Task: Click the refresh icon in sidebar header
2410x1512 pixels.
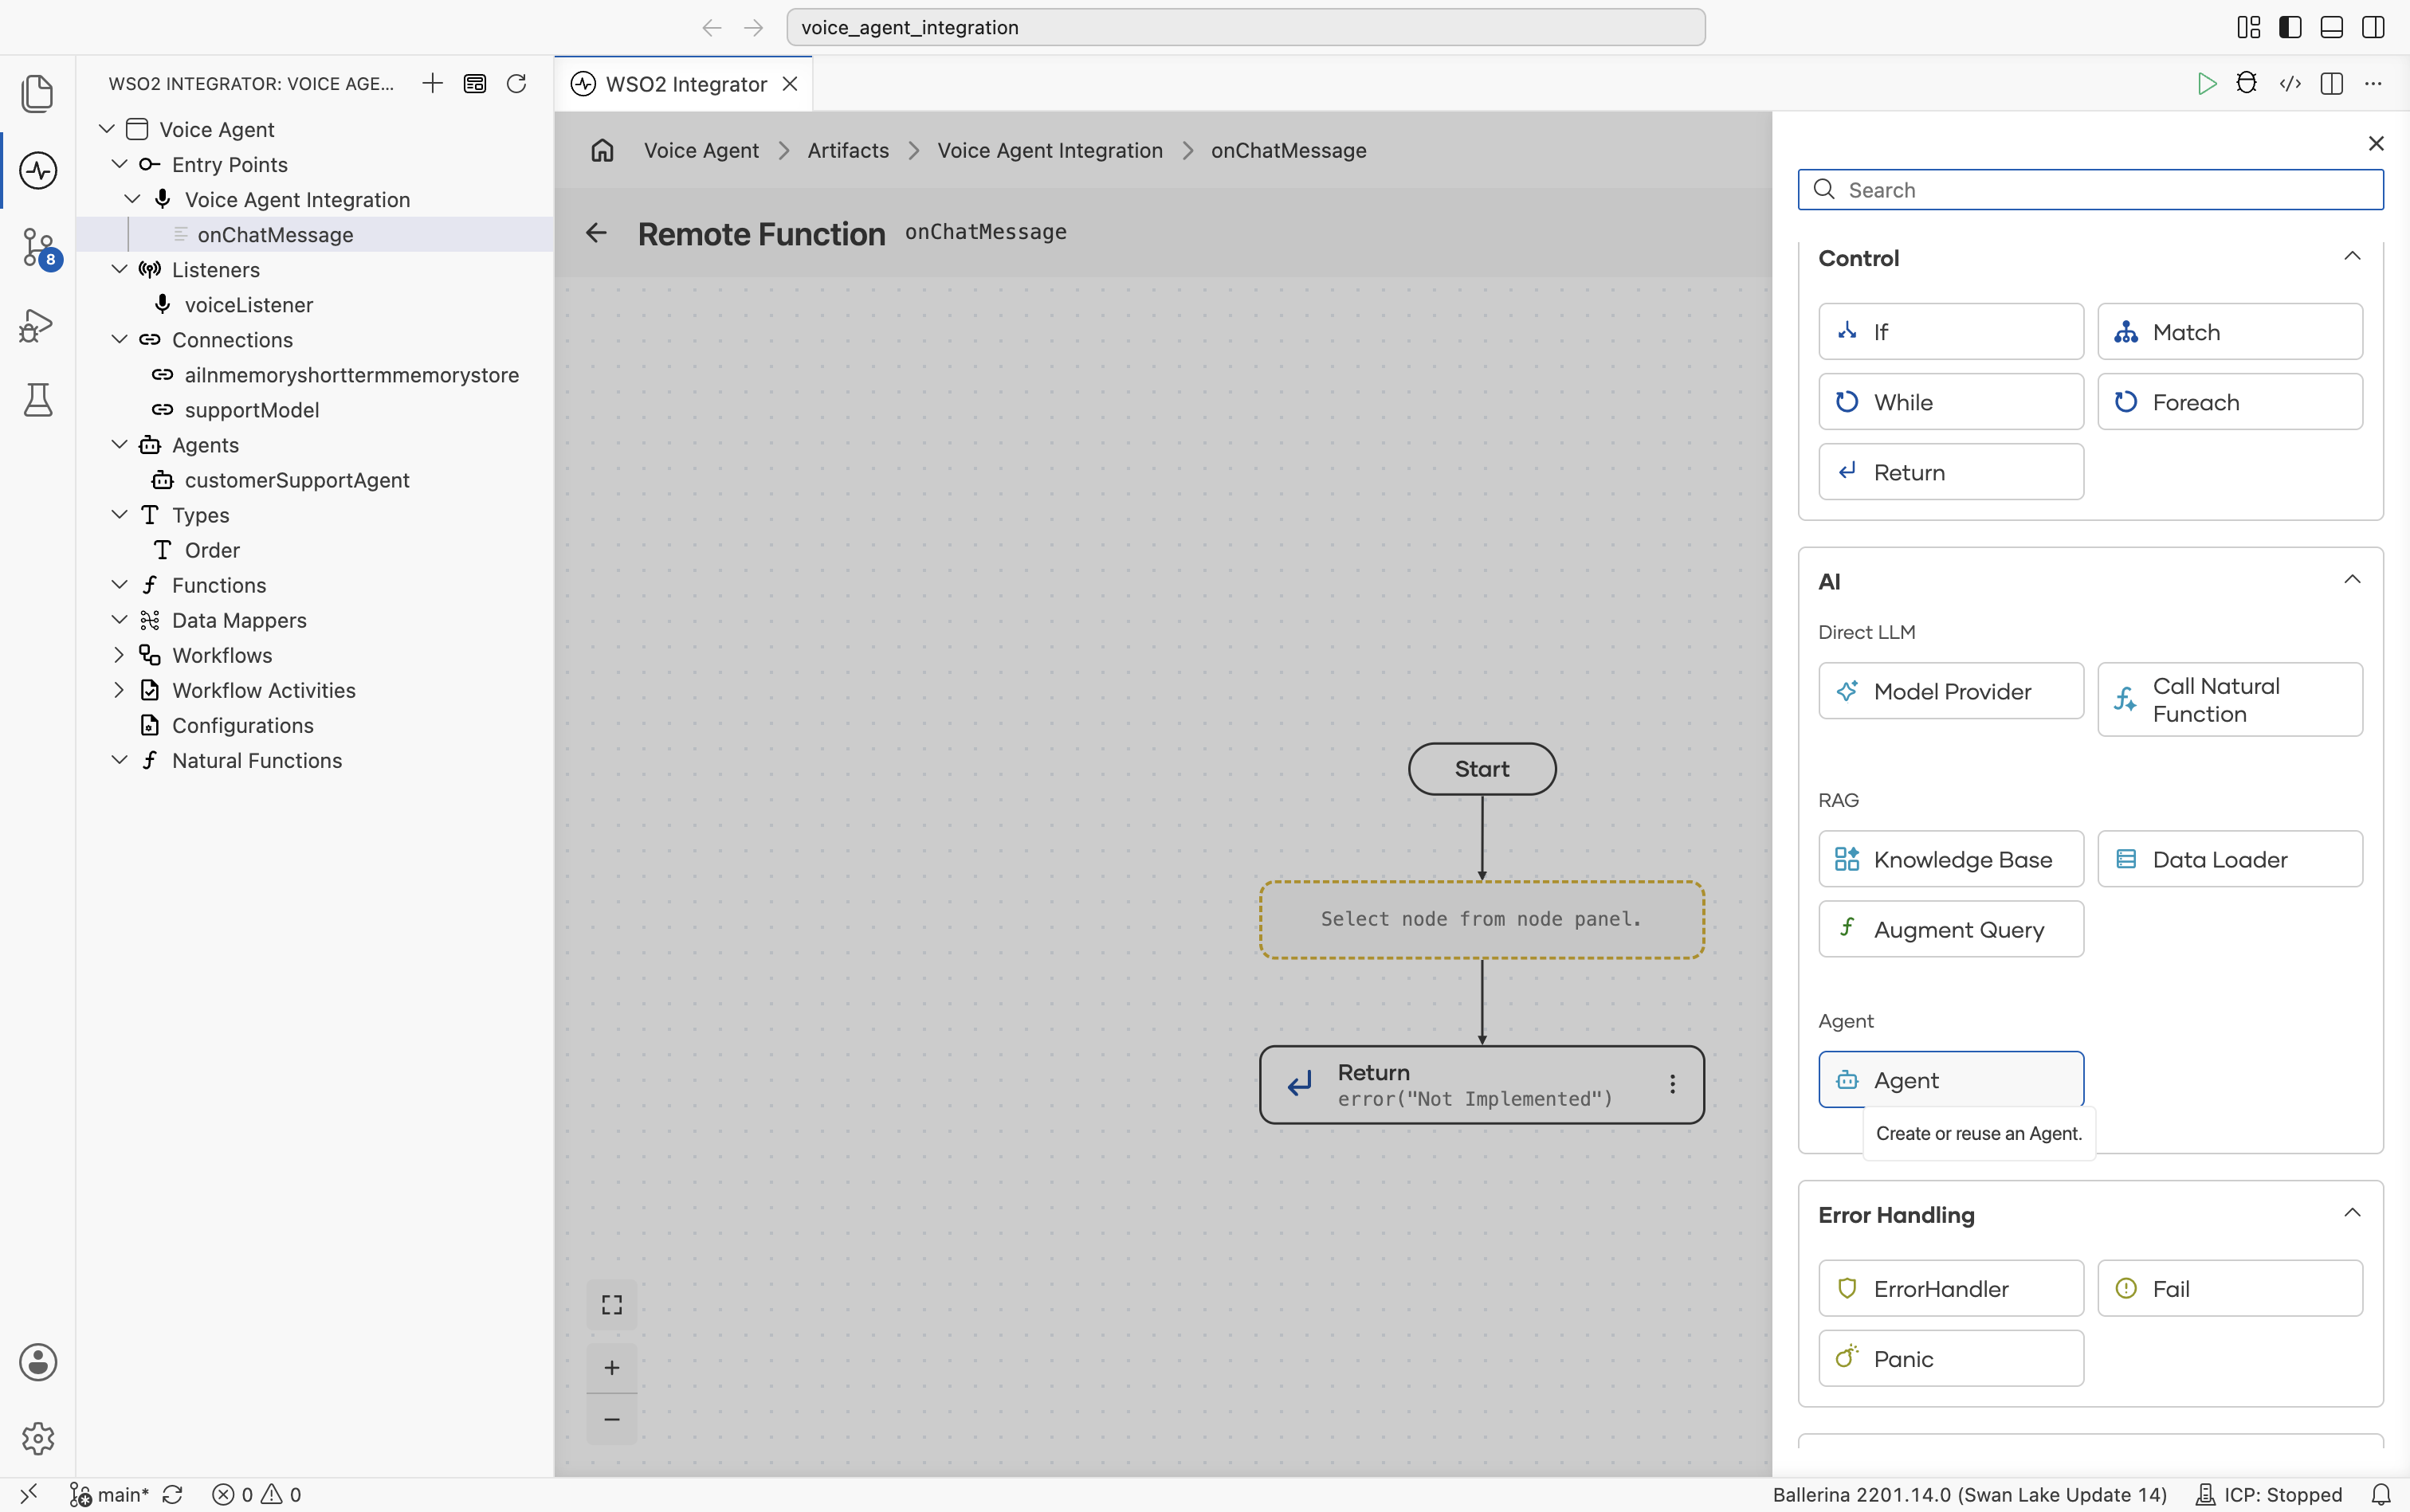Action: [516, 83]
